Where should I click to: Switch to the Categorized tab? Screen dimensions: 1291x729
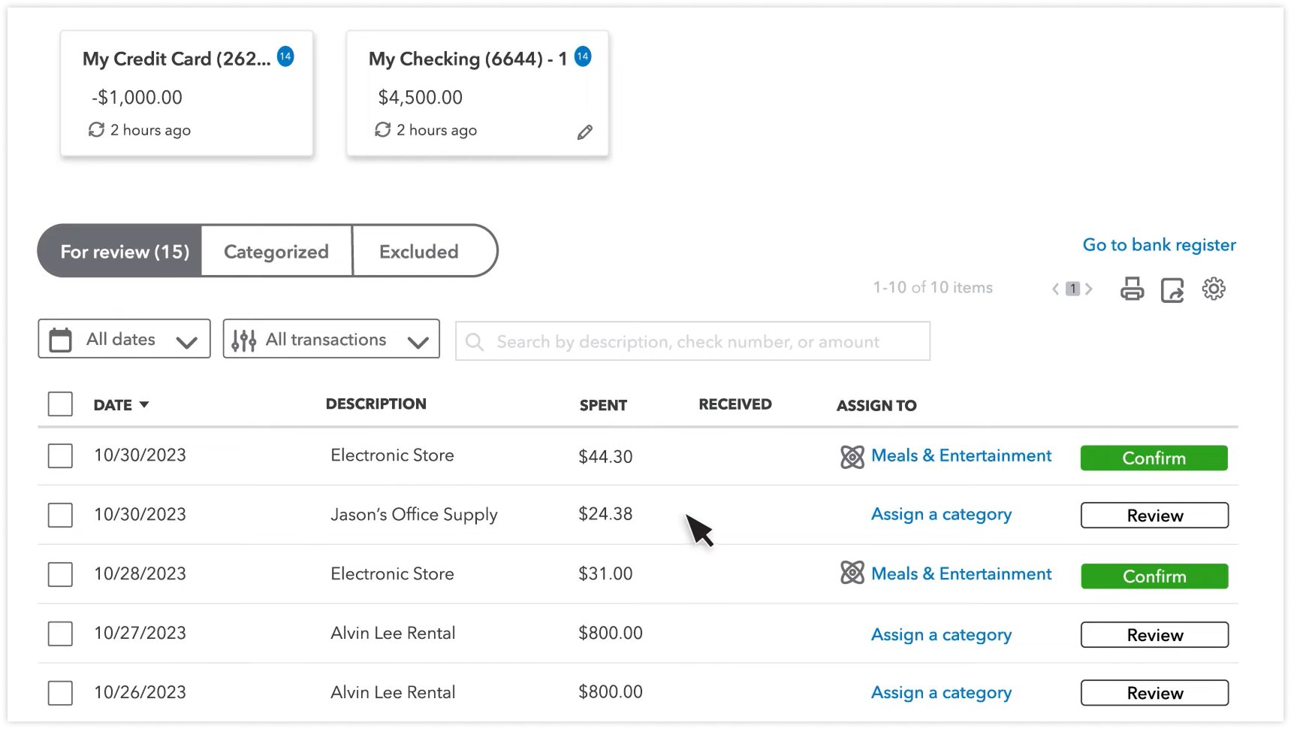(276, 251)
